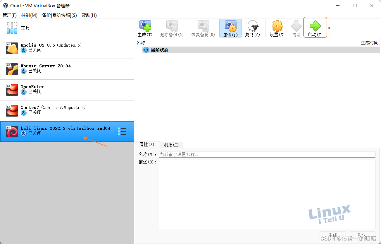381x244 pixels.
Task: Open the 帮助(H) menu
Action: pos(89,15)
